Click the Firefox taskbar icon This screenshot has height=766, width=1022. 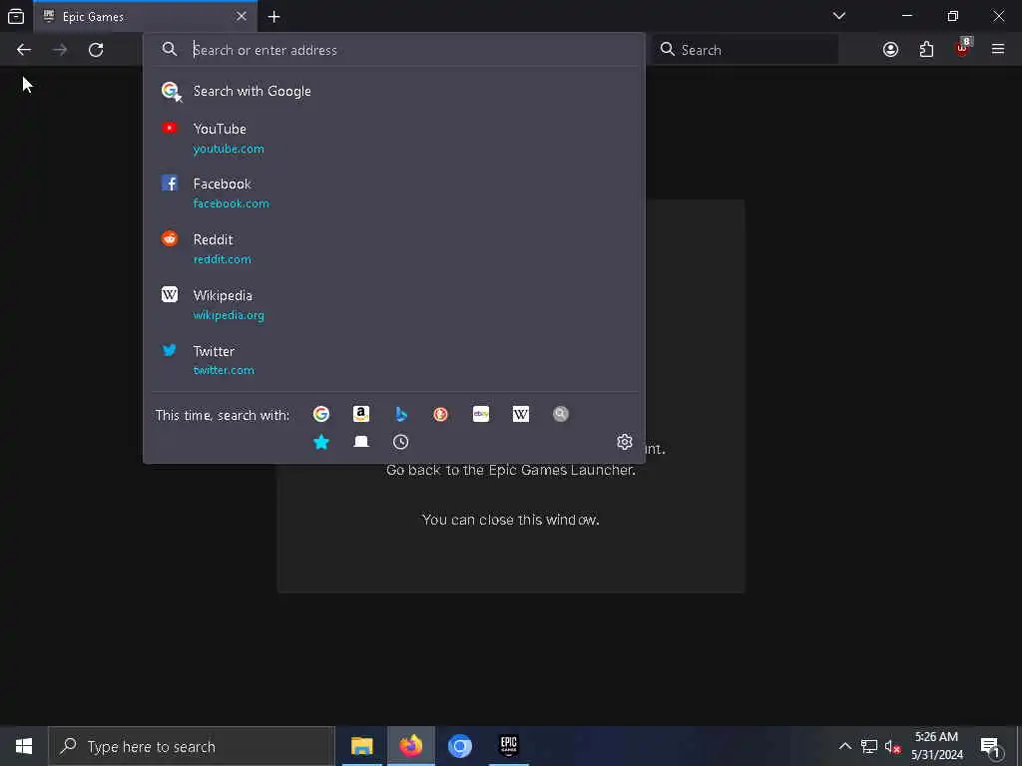[410, 746]
